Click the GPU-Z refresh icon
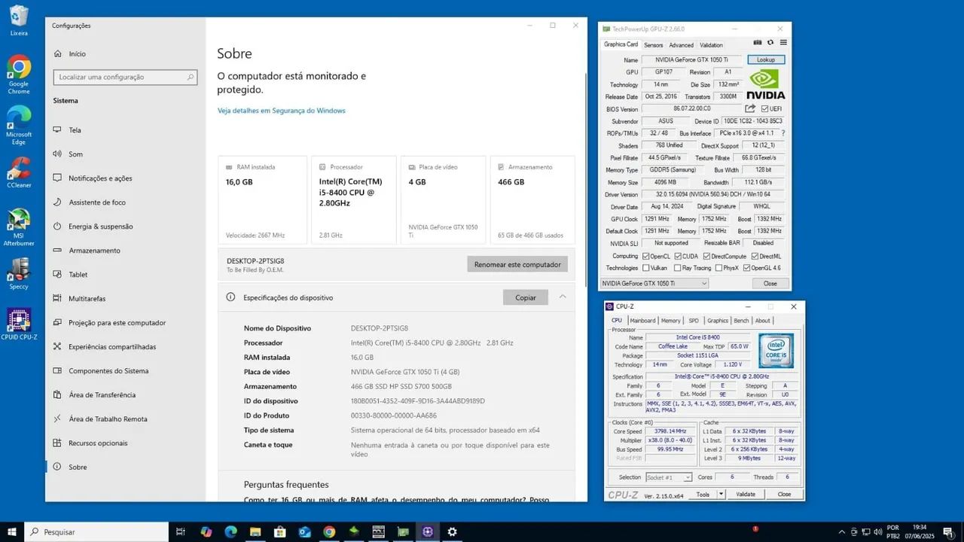The width and height of the screenshot is (964, 542). coord(770,43)
